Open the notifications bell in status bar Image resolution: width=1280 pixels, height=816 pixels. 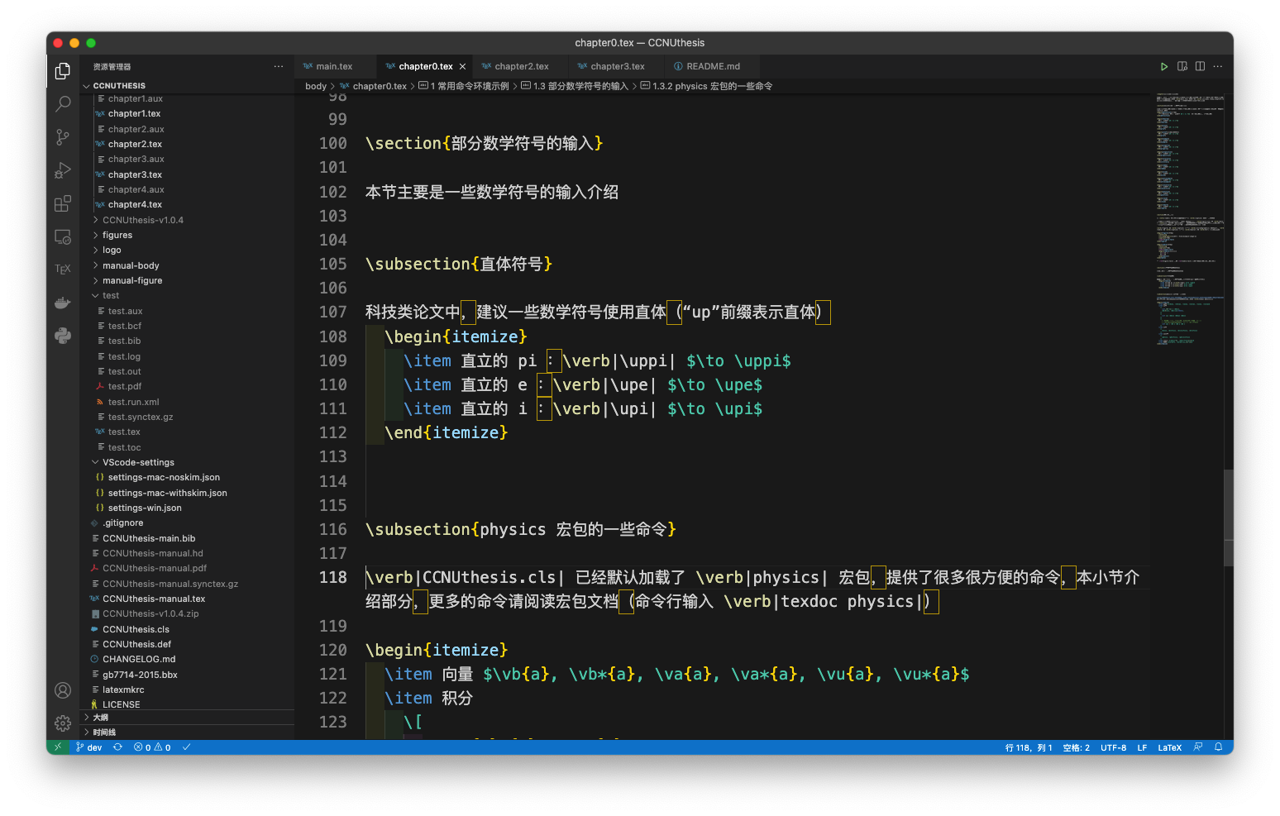(x=1219, y=747)
